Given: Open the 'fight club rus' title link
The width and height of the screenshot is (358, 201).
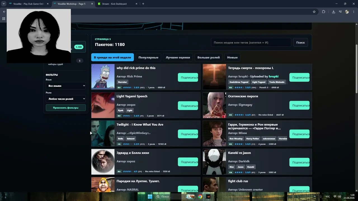Looking at the screenshot, I should [238, 181].
